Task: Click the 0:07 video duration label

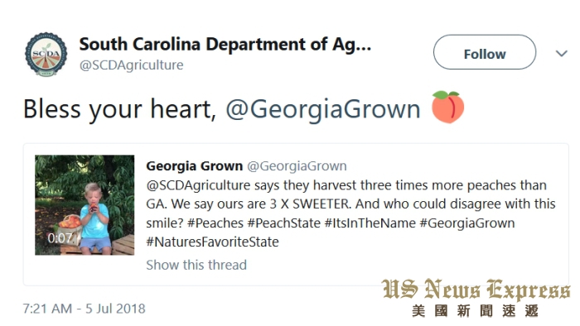Action: tap(60, 238)
